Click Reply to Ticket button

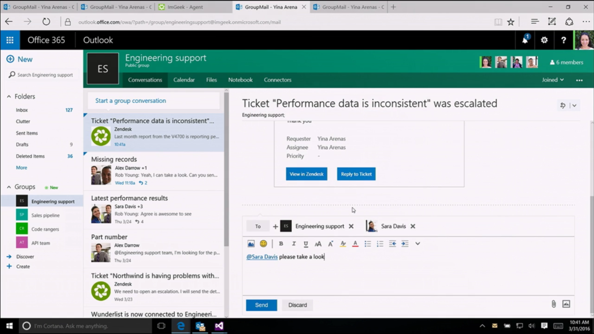356,174
